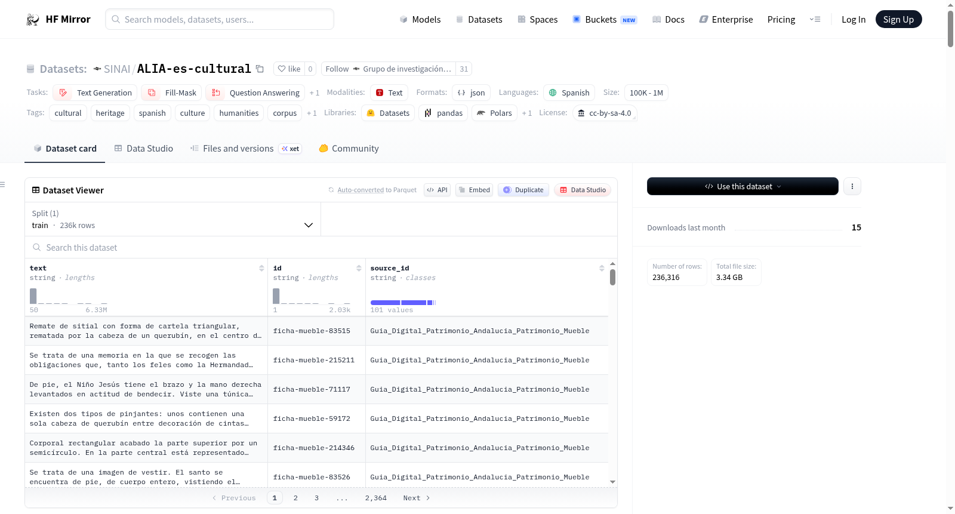The height and width of the screenshot is (514, 955).
Task: Show the additional tasks +1 expander
Action: point(315,93)
